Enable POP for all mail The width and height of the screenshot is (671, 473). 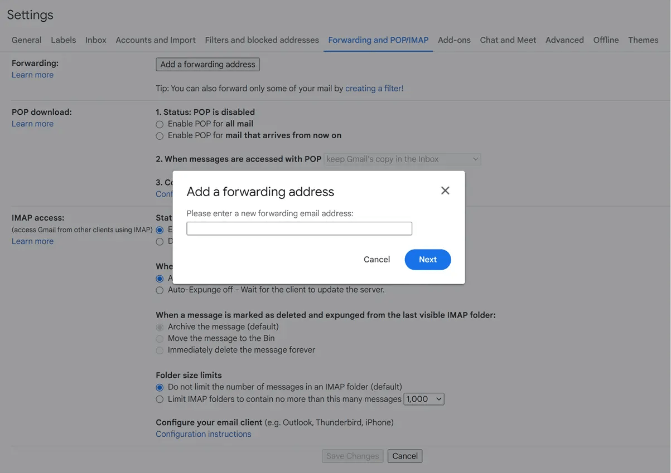click(x=160, y=124)
